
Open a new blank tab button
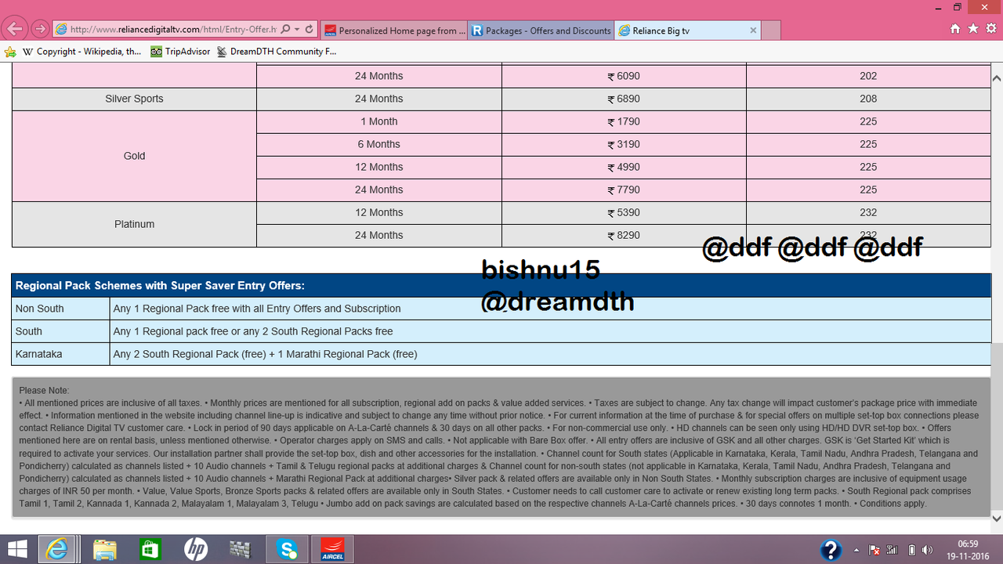pyautogui.click(x=771, y=31)
